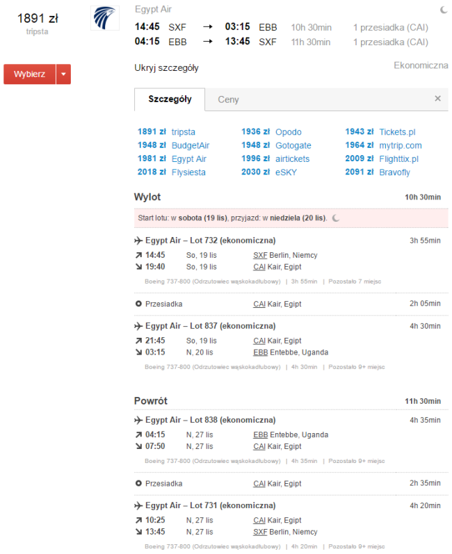The image size is (452, 554).
Task: Click the plane icon beside Lot 837
Action: [x=138, y=327]
